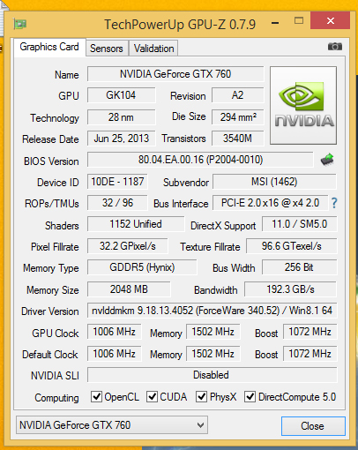This screenshot has width=358, height=450.
Task: Click the Texture Fillrate value 96.6 GTexel/s
Action: [291, 246]
